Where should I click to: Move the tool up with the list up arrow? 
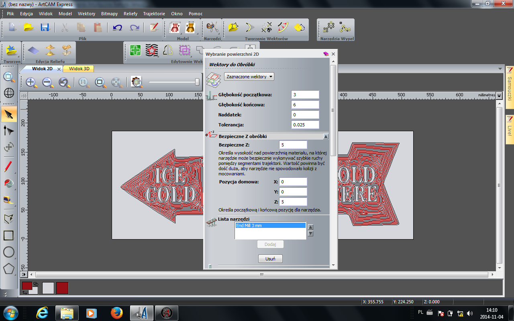[310, 227]
